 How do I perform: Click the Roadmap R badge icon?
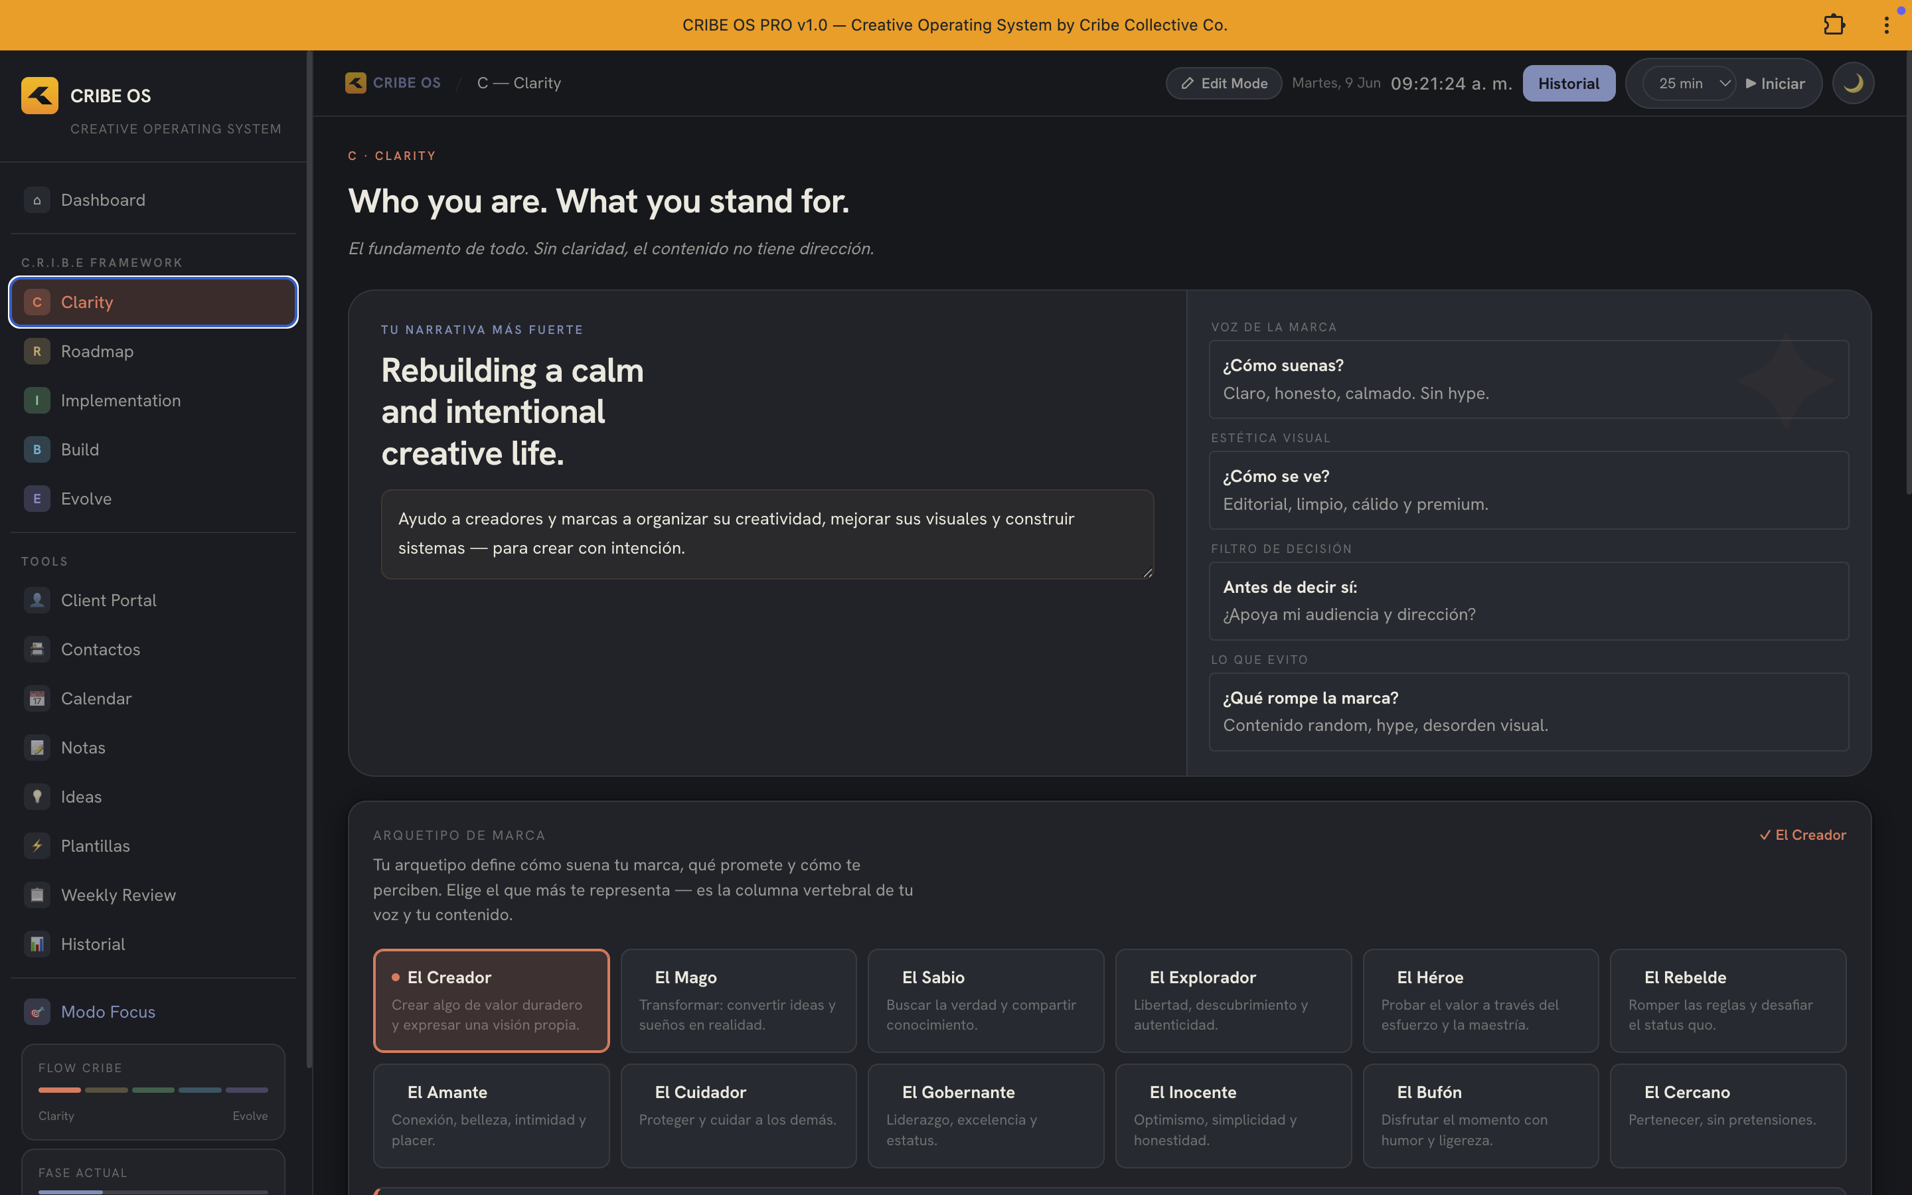pyautogui.click(x=37, y=351)
